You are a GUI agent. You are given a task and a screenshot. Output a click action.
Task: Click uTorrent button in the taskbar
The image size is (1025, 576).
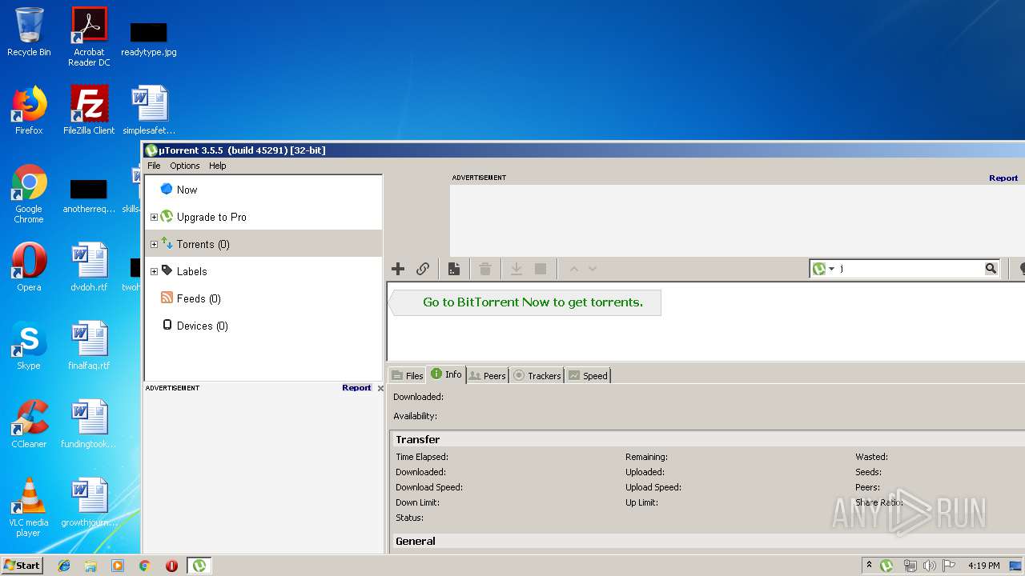pos(199,566)
